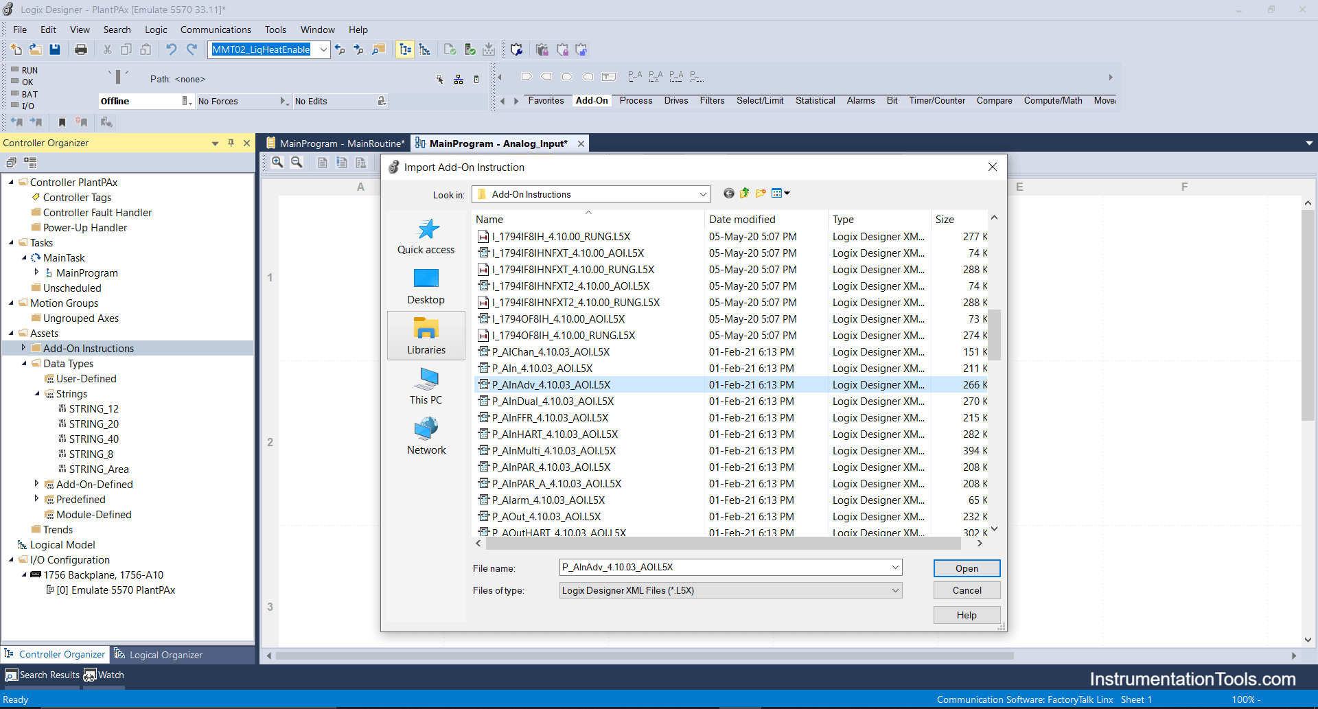This screenshot has width=1318, height=709.
Task: Toggle Logical Organizer view toolbar icon
Action: pos(425,49)
